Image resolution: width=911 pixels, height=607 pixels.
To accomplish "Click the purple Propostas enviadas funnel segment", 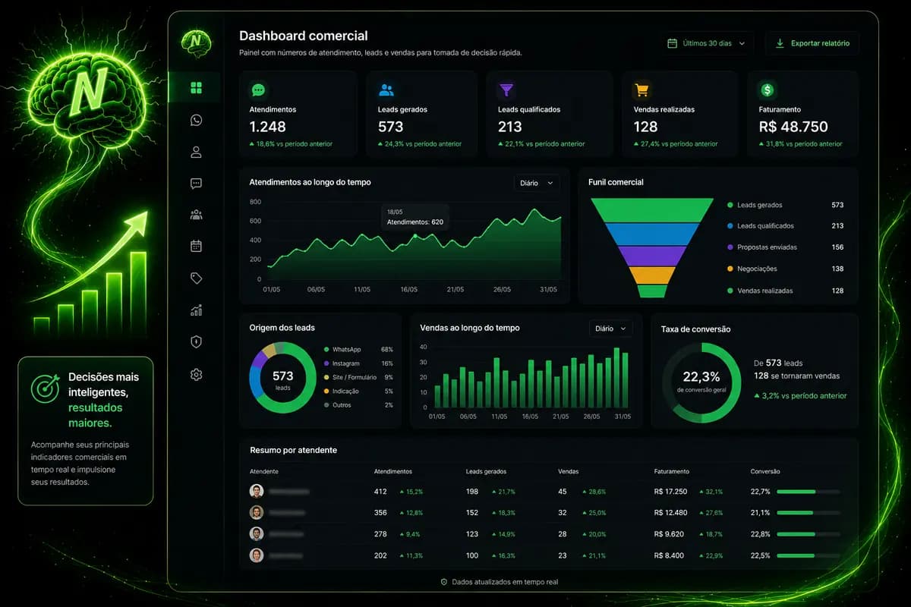I will (x=652, y=255).
